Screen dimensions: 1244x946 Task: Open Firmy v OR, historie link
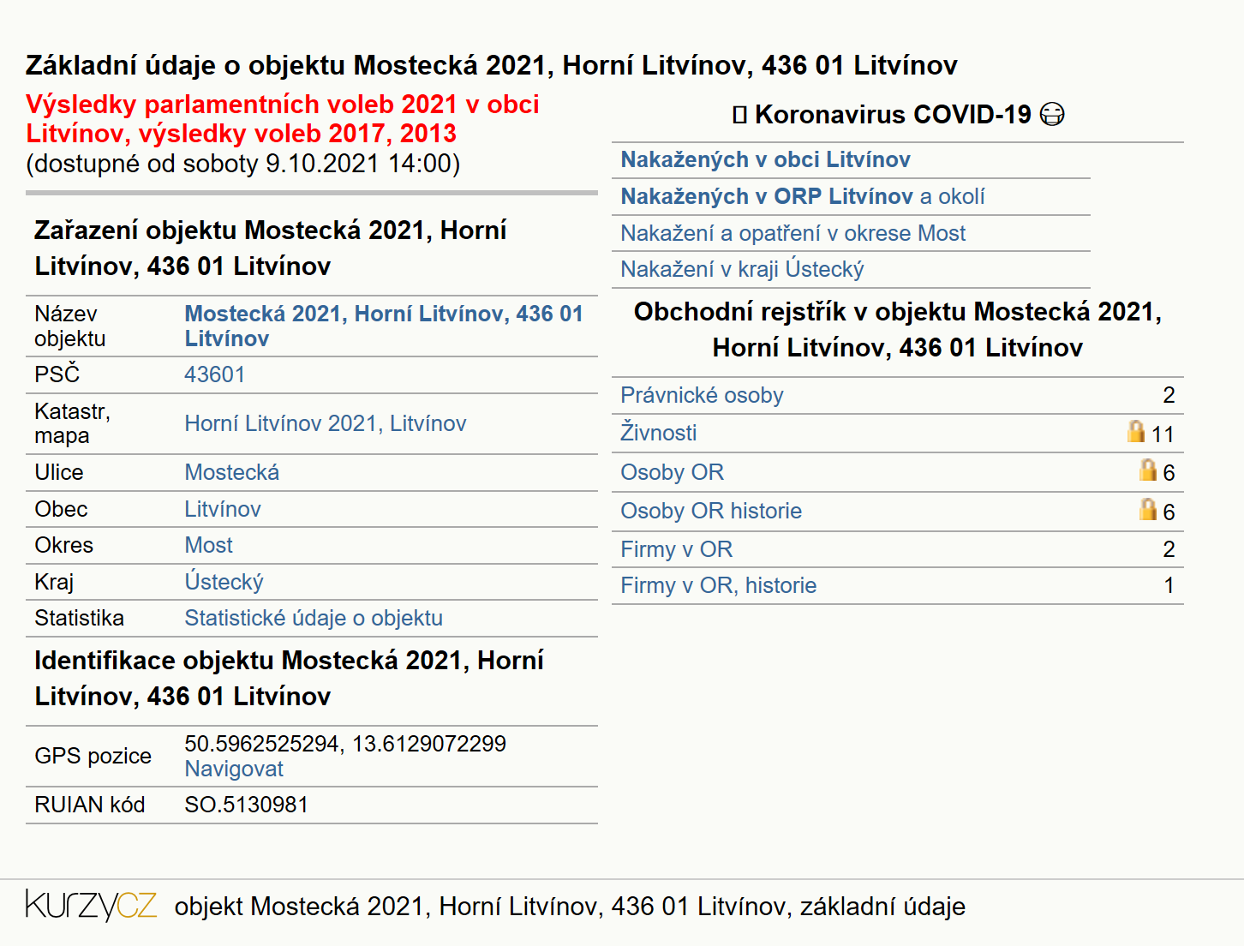tap(718, 585)
